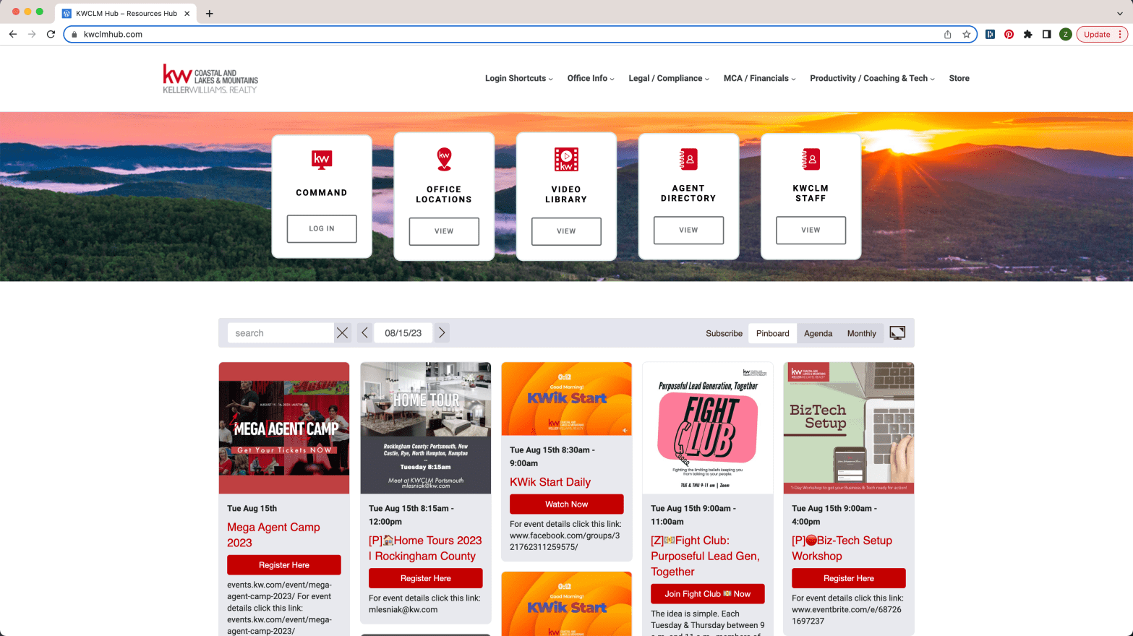
Task: Click the calendar search input field
Action: coord(281,333)
